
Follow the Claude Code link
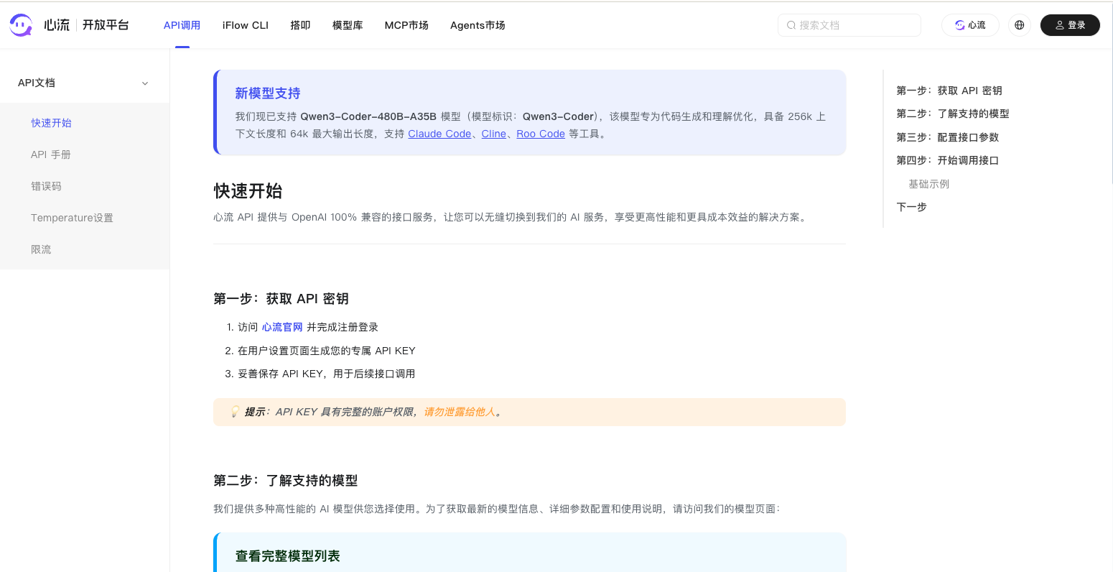439,134
